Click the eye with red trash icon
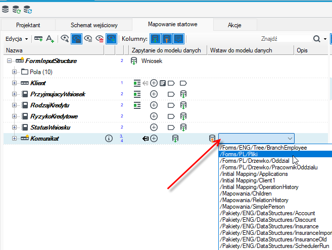332x250 pixels. coord(100,39)
